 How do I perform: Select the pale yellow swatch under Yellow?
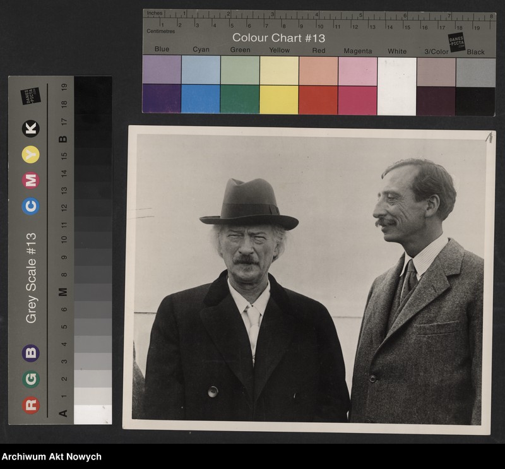(x=279, y=71)
